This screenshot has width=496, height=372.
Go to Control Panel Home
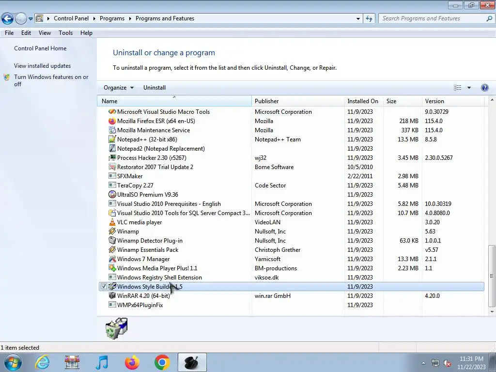pyautogui.click(x=40, y=48)
